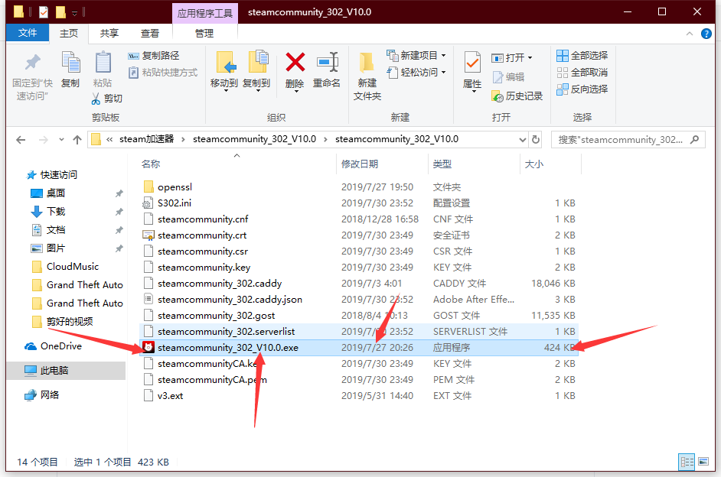The image size is (721, 477).
Task: Click the Copy icon in ribbon
Action: 70,63
